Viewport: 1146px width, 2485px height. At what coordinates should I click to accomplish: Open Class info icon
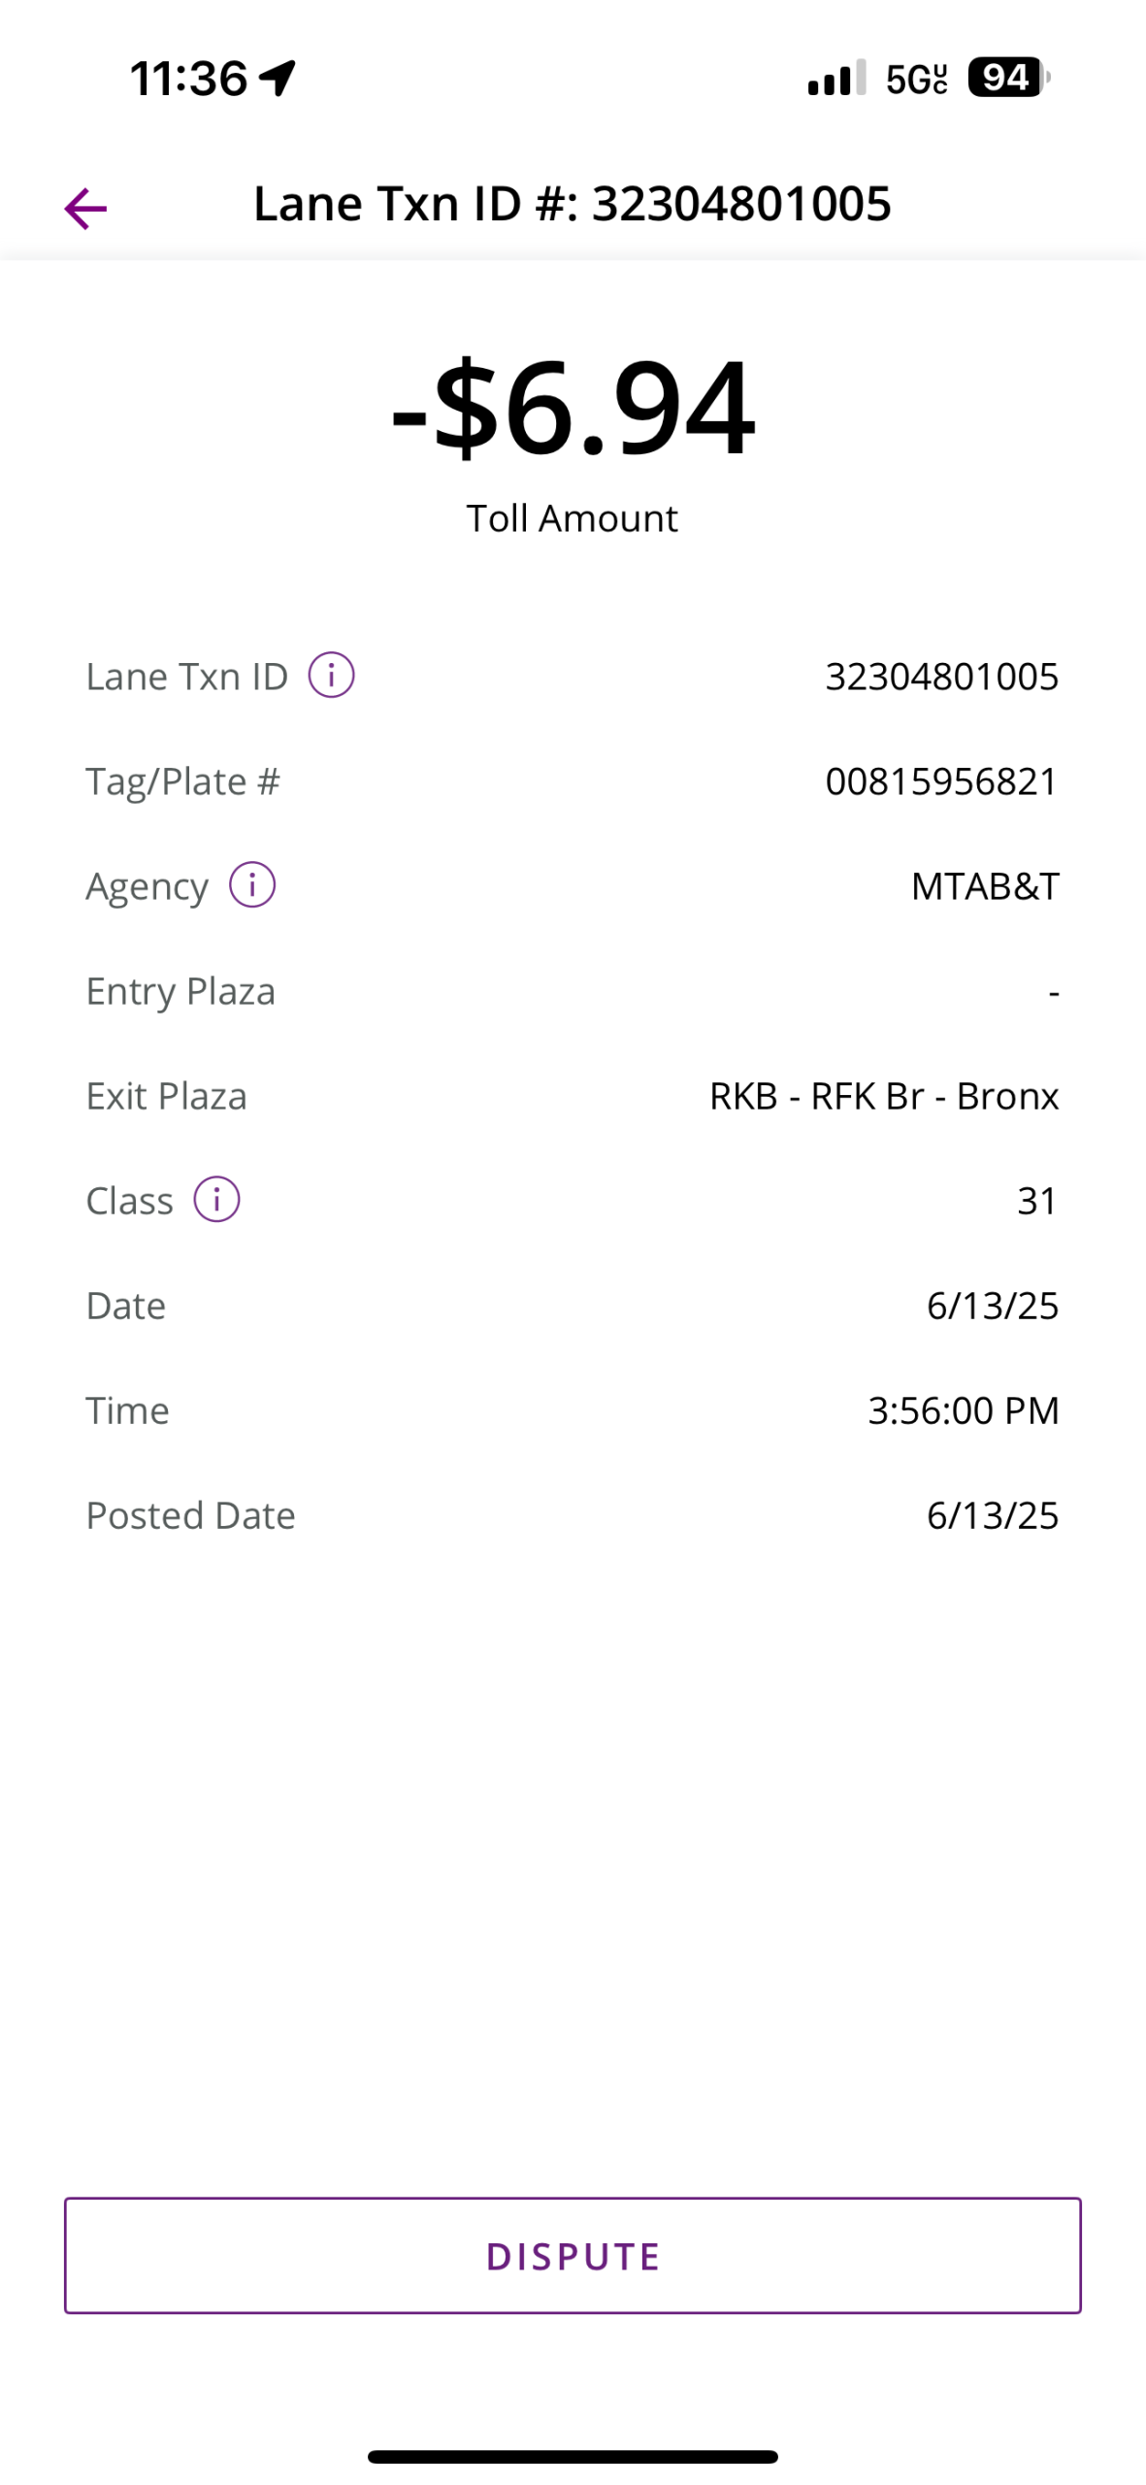point(216,1199)
